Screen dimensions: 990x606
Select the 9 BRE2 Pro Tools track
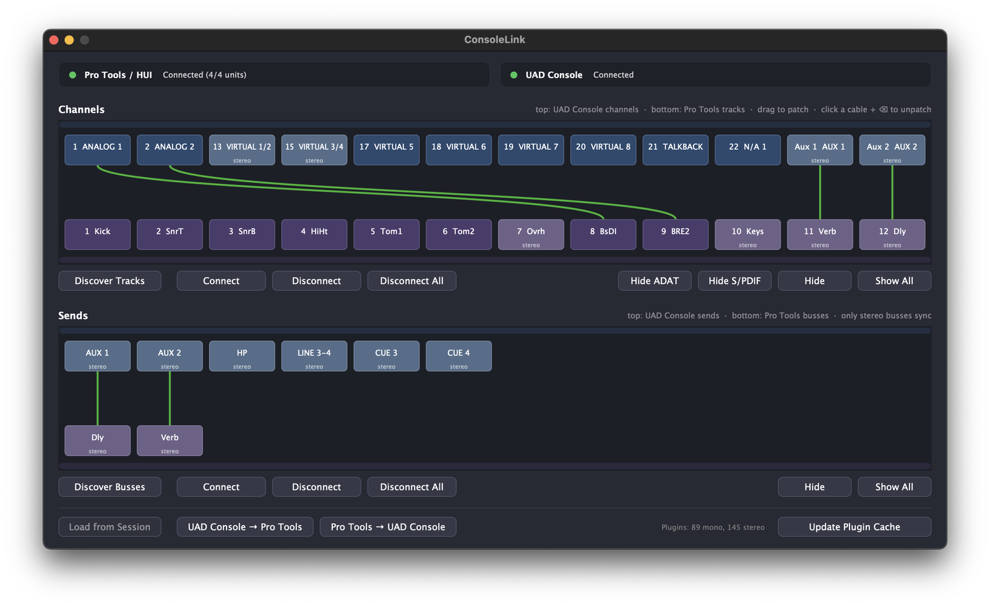point(675,235)
